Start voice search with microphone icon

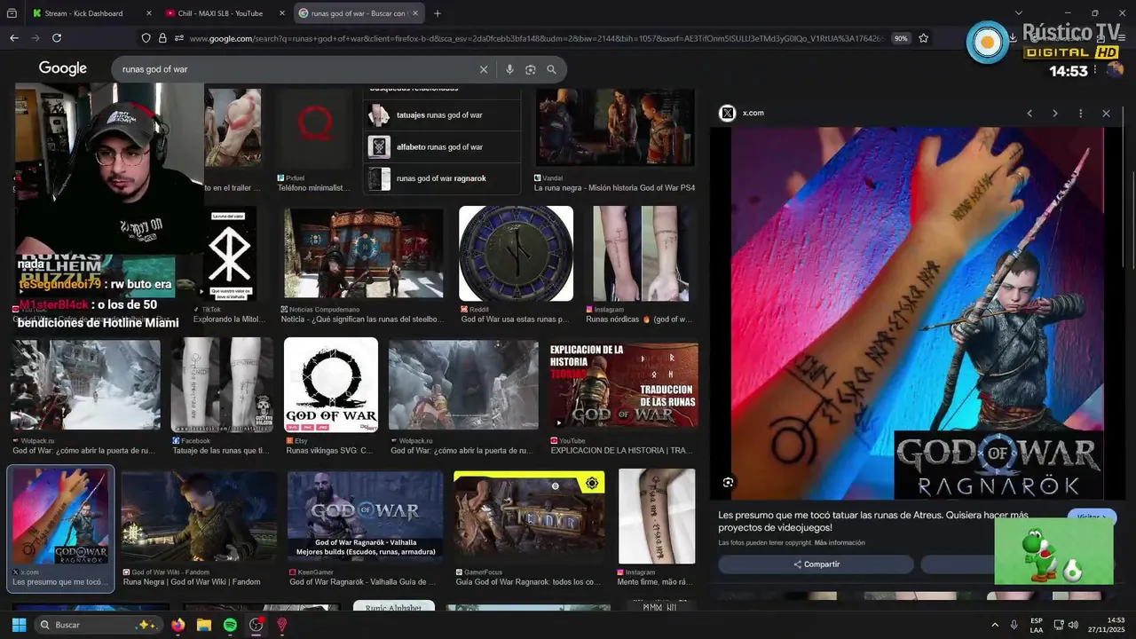(509, 69)
